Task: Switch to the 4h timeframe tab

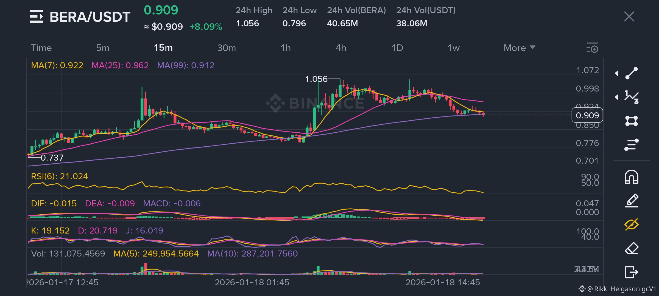Action: click(x=341, y=48)
